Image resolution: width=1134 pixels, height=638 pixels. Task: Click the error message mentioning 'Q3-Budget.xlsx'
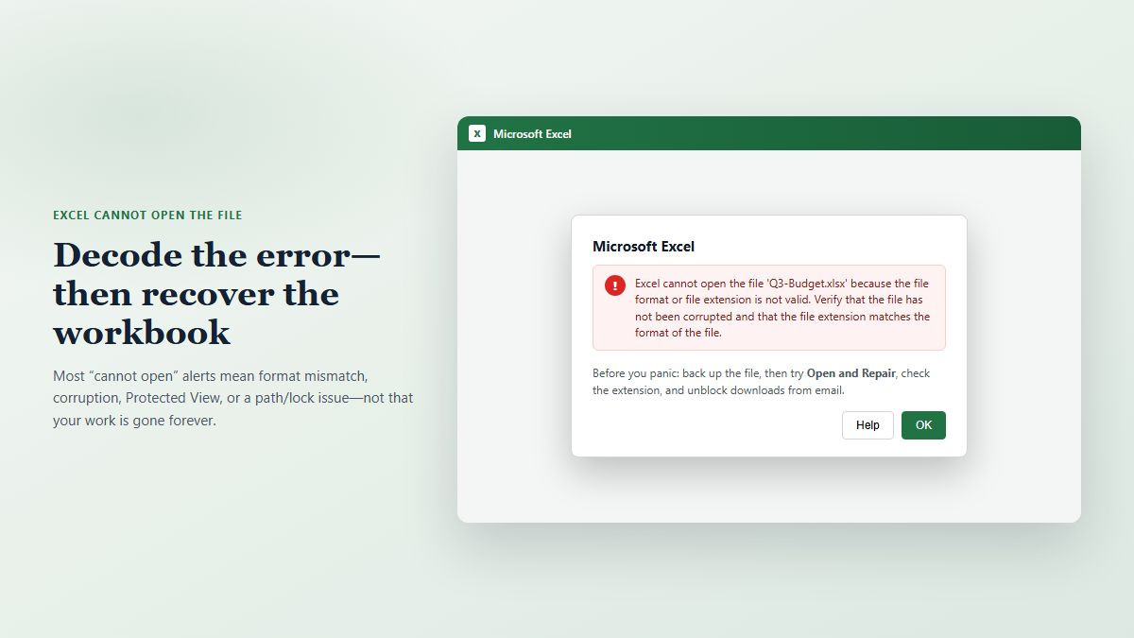tap(782, 308)
